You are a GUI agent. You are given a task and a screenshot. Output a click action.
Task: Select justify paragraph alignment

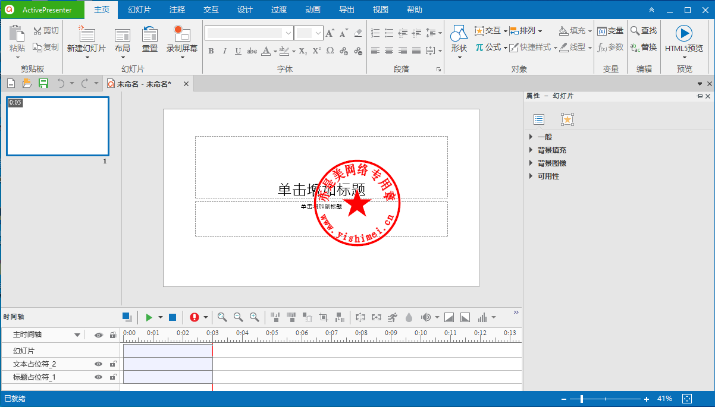point(416,51)
